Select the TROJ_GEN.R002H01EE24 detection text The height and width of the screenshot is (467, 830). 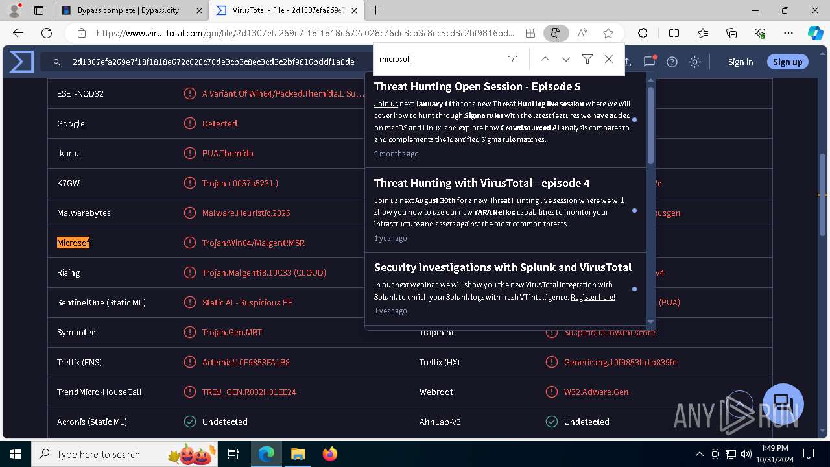(x=249, y=392)
